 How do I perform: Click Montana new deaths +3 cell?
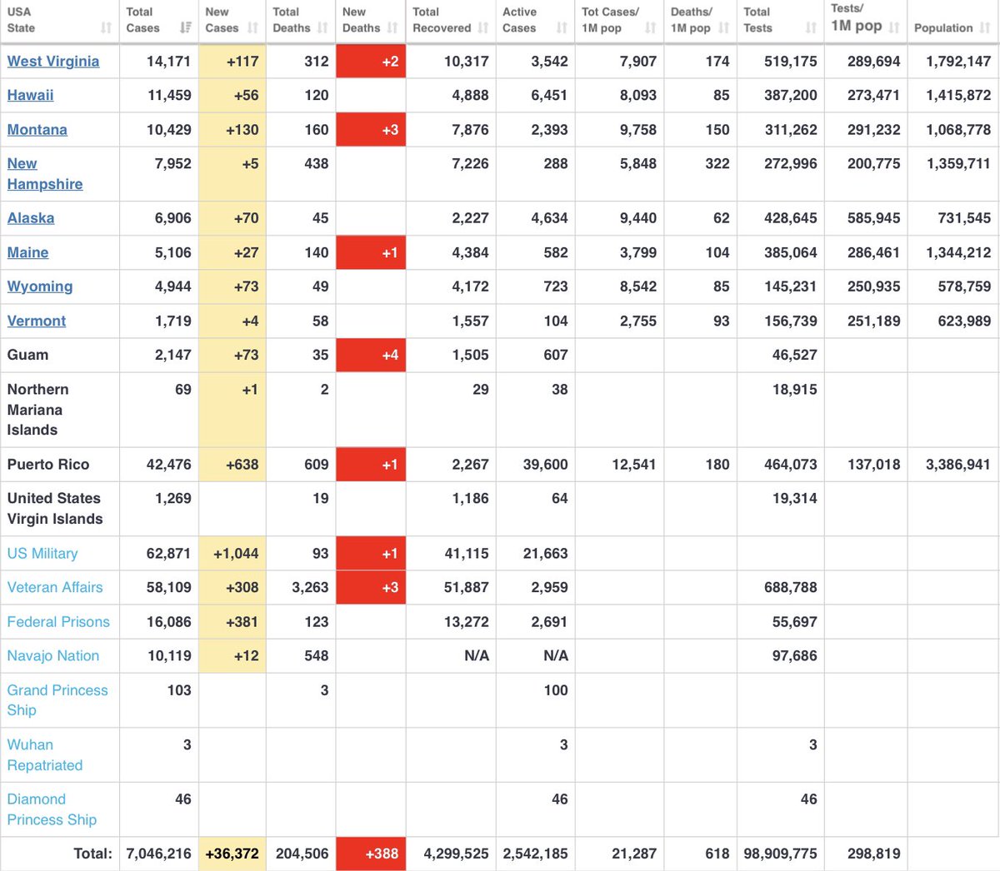371,129
